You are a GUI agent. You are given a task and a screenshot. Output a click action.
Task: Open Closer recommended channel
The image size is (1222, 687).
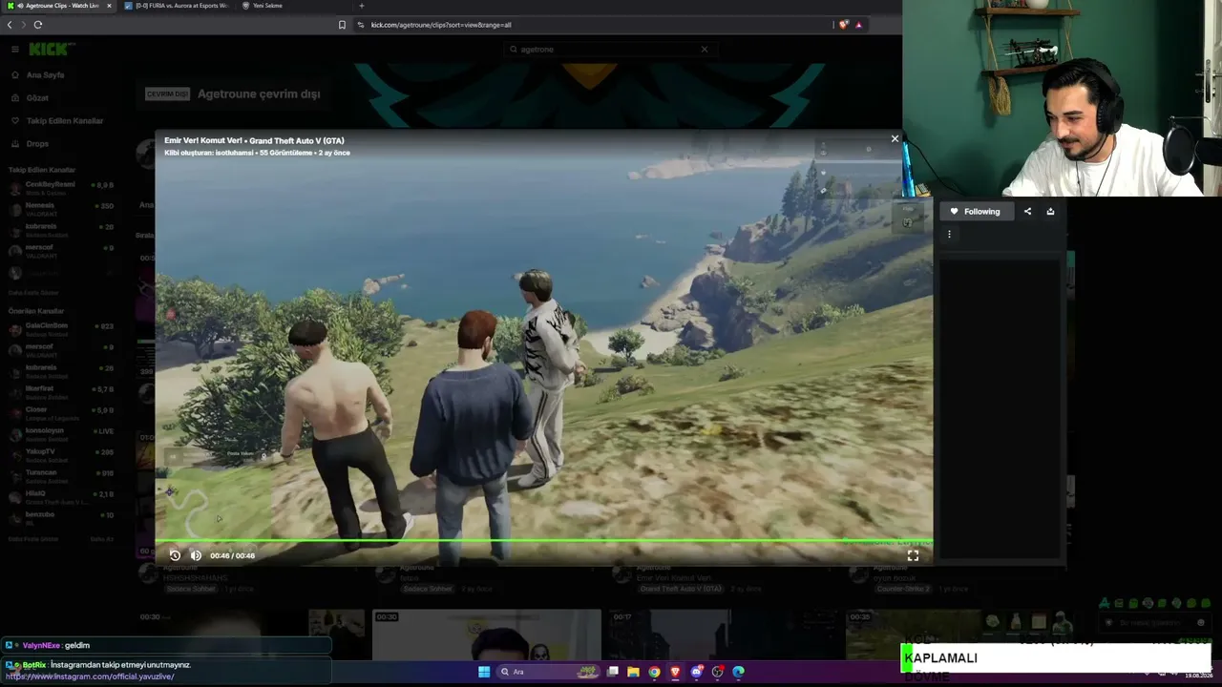click(x=61, y=412)
